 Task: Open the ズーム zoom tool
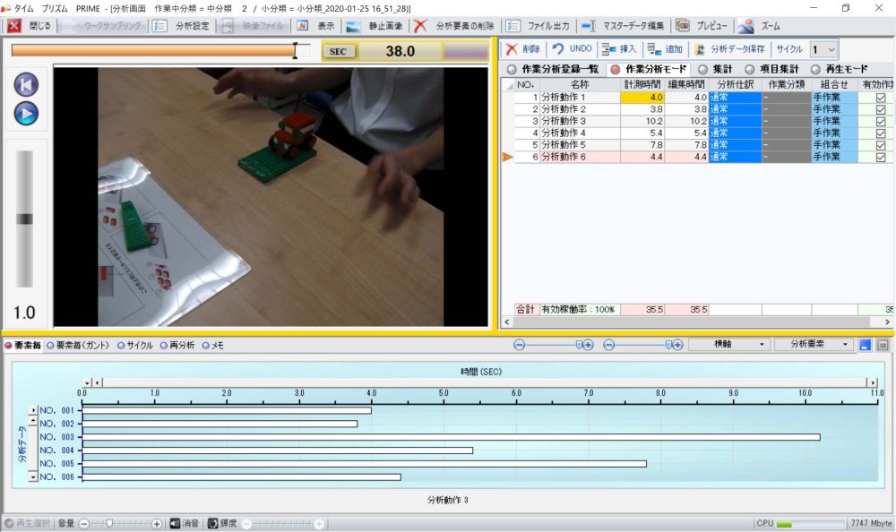point(759,26)
